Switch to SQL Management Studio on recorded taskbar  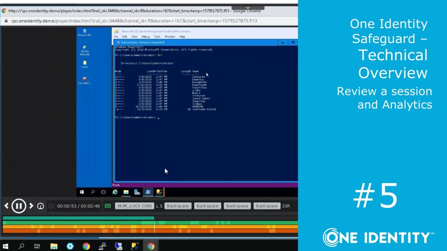pos(160,192)
